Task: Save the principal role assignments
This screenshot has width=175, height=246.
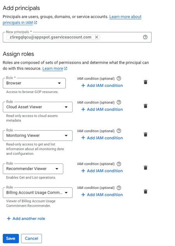Action: 11,239
